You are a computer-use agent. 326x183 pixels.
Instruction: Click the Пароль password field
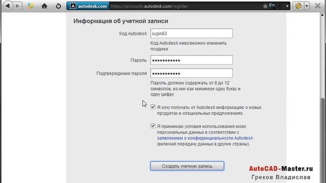(x=192, y=60)
